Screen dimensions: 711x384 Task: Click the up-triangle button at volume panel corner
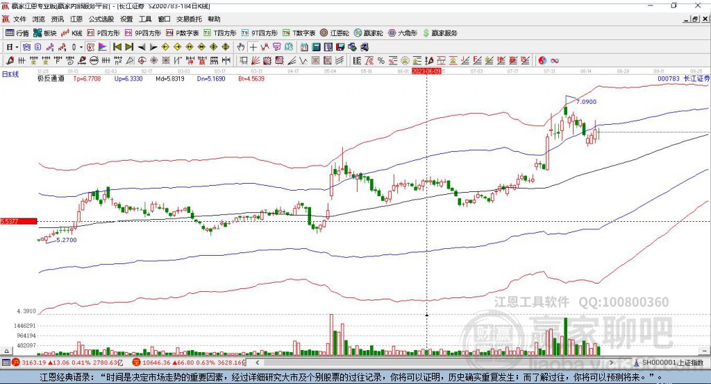(x=6, y=351)
